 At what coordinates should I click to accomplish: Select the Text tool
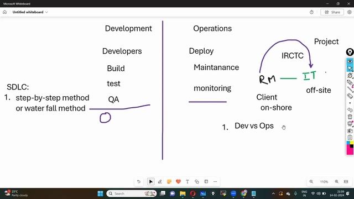188,182
